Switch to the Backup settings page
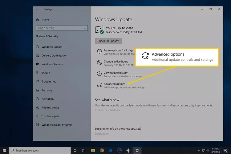Image resolution: width=231 pixels, height=154 pixels. point(46,73)
